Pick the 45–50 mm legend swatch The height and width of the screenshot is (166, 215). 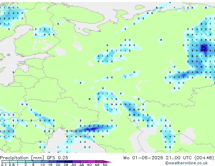[100, 162]
